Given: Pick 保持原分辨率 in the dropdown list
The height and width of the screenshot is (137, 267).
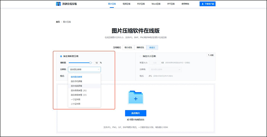Looking at the screenshot, I should point(84,77).
